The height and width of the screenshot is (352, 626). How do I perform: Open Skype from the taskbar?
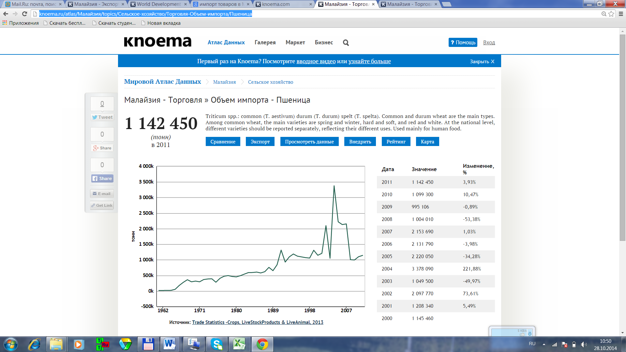pos(216,344)
